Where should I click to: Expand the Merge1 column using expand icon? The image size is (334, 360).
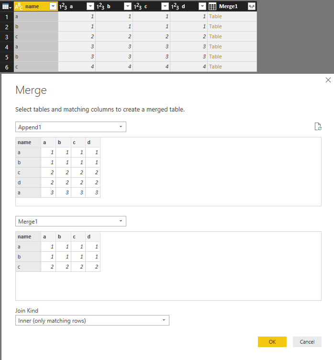pos(252,6)
